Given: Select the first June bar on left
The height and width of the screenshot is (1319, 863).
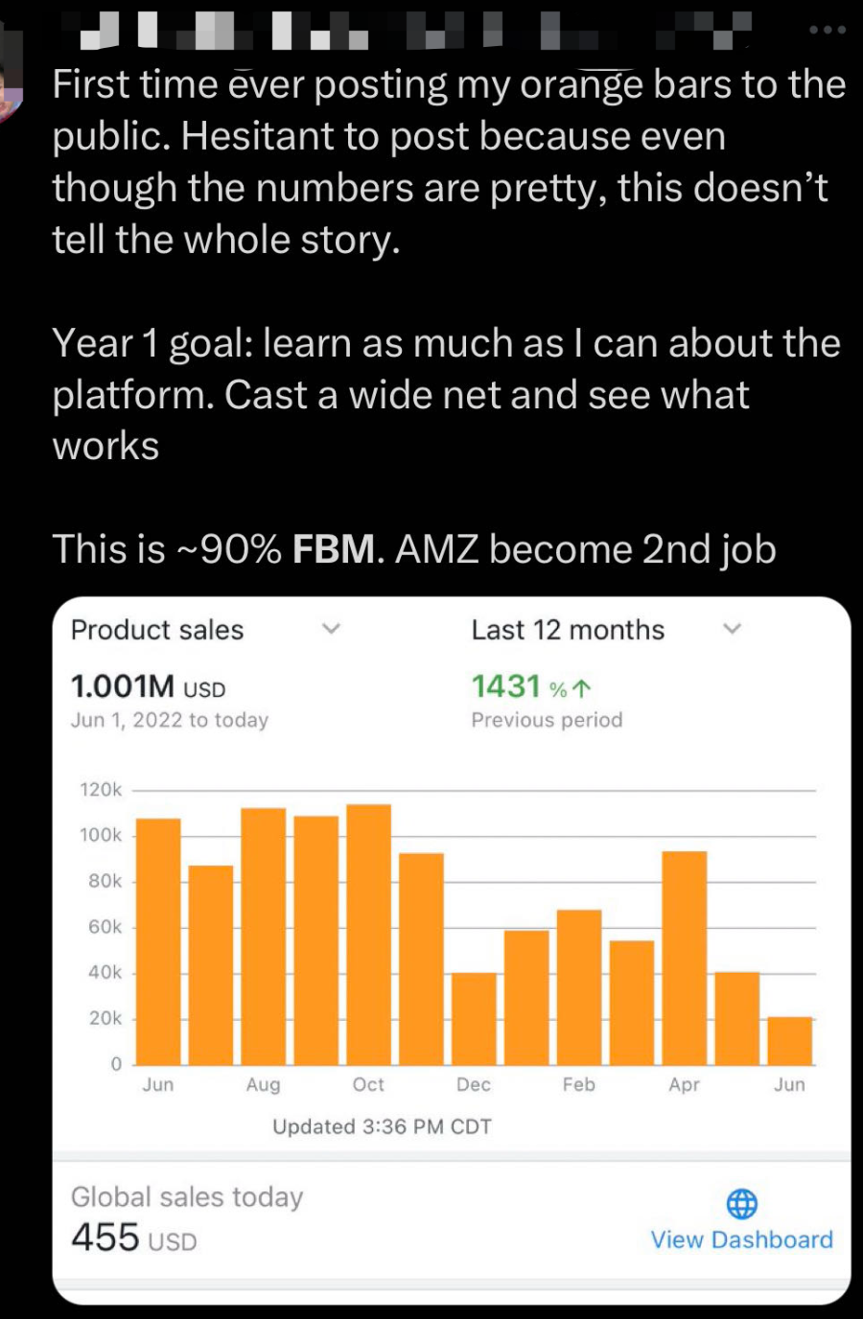Looking at the screenshot, I should [x=158, y=941].
